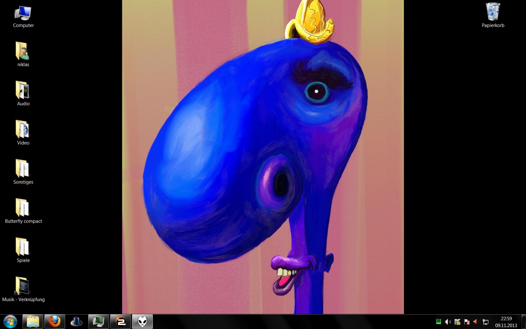
Task: Open the monitor program taskbar icon
Action: coord(99,322)
